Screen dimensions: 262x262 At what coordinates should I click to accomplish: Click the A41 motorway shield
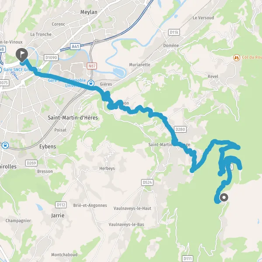pos(76,46)
